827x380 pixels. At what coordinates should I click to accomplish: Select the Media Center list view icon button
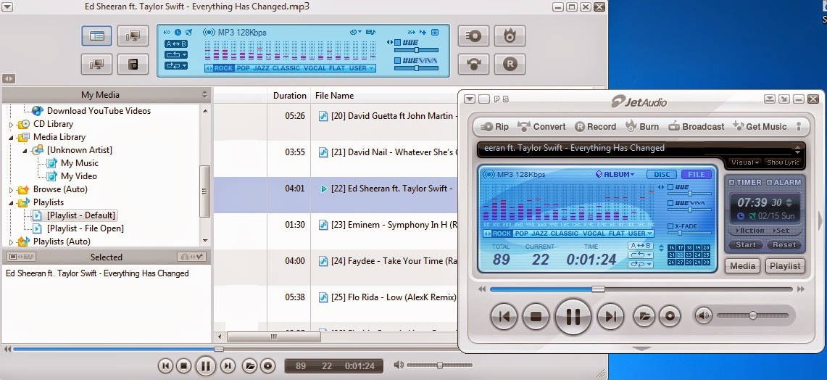tap(96, 36)
